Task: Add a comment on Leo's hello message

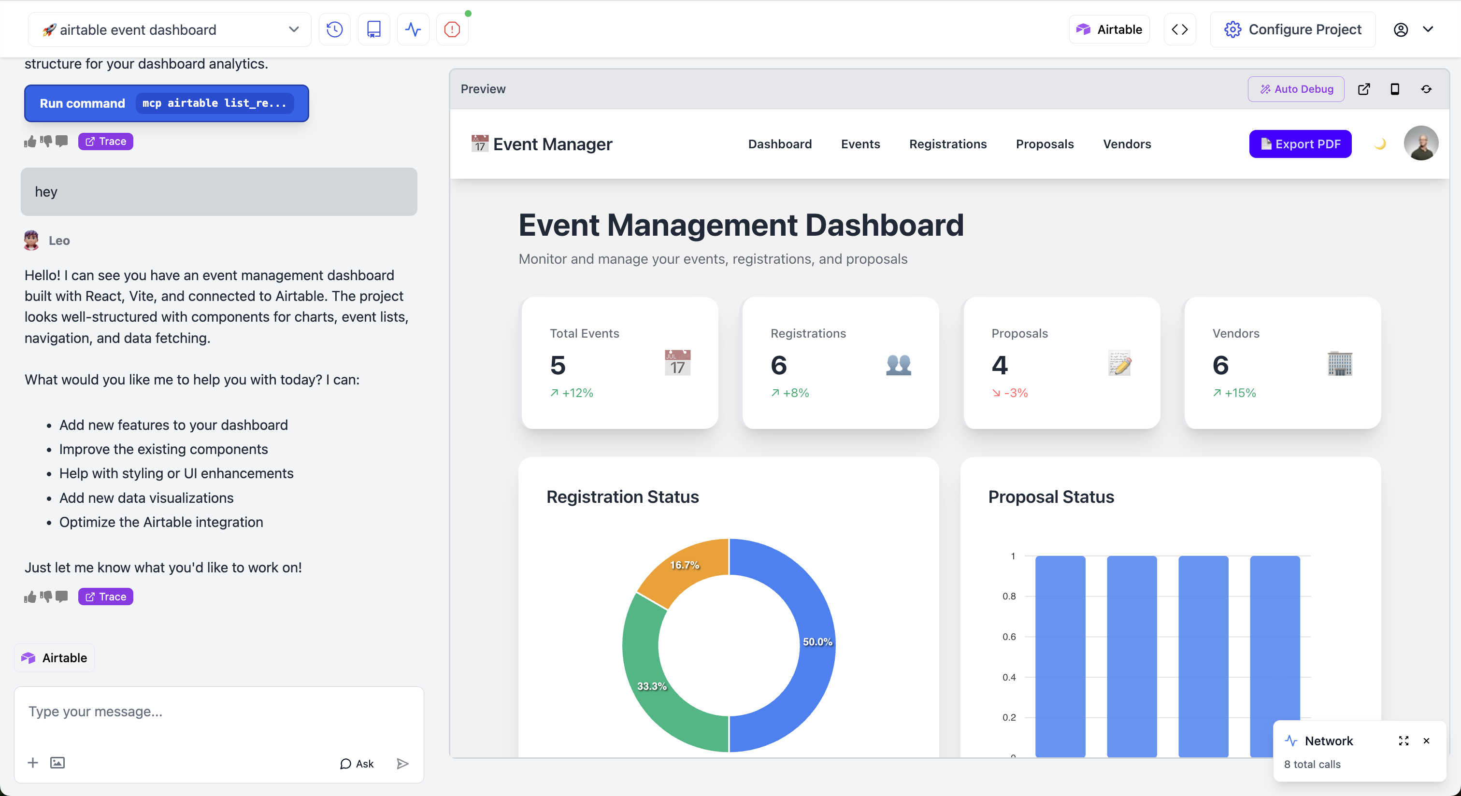Action: point(62,597)
